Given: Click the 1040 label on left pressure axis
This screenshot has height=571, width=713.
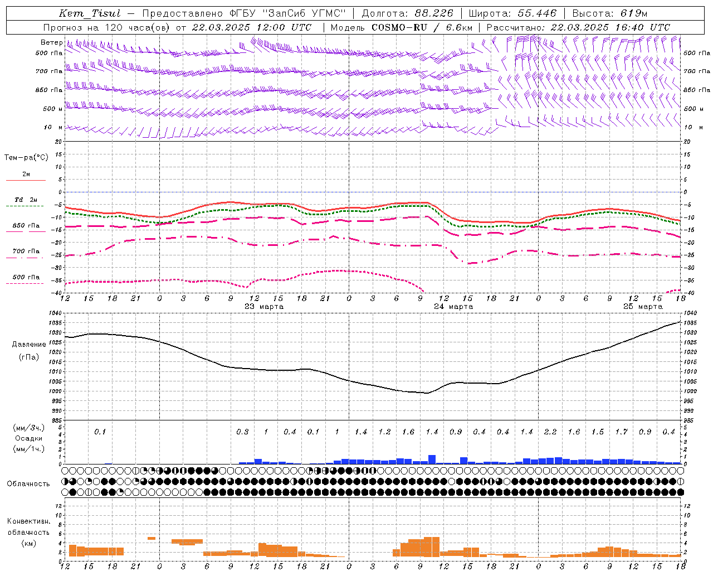Looking at the screenshot, I should click(56, 313).
